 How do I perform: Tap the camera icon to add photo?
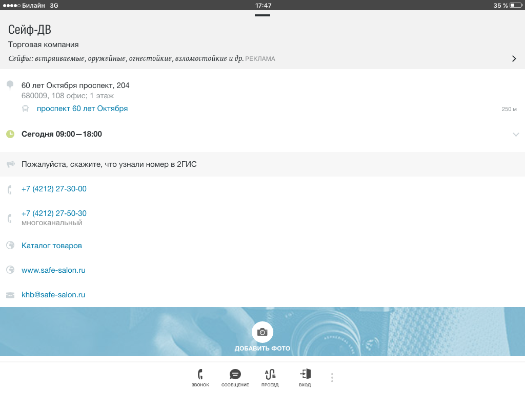point(262,332)
